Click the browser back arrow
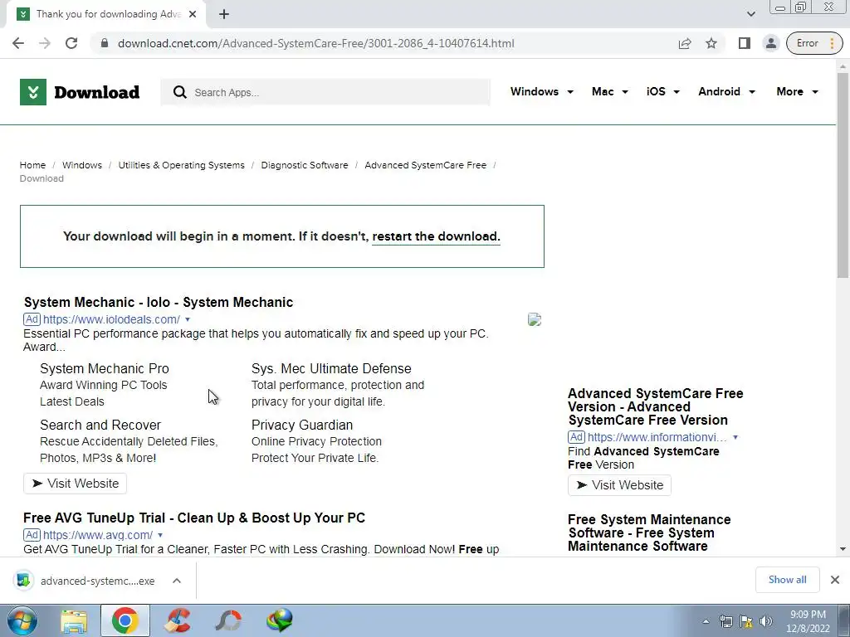 pyautogui.click(x=18, y=43)
